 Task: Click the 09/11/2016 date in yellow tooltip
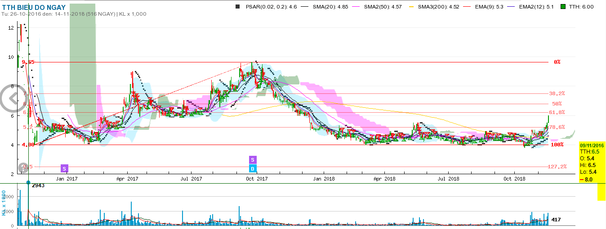click(x=592, y=145)
